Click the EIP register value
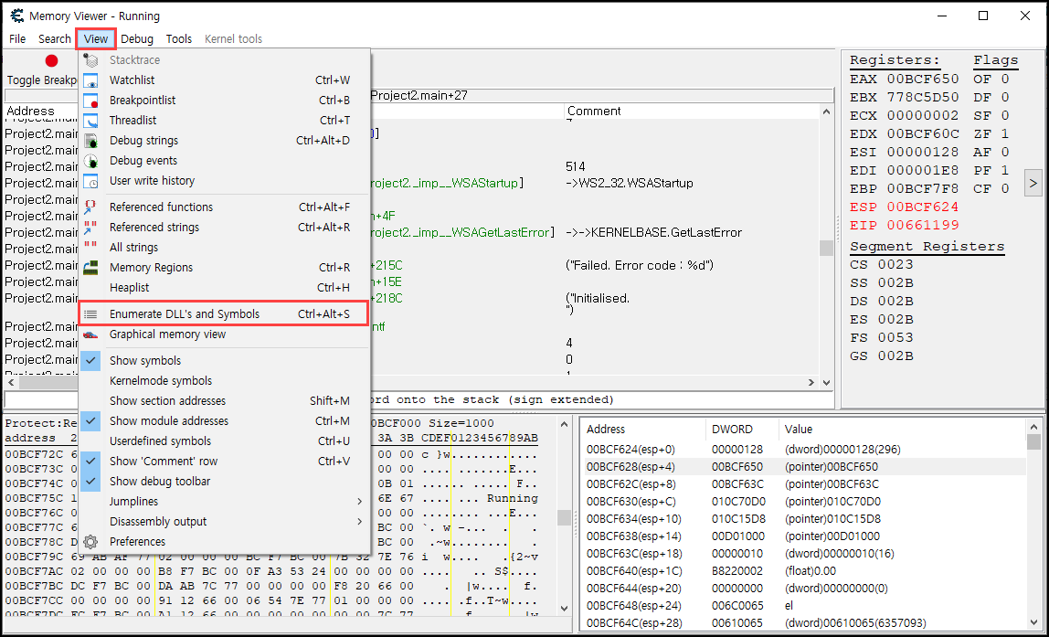The width and height of the screenshot is (1049, 637). 923,225
